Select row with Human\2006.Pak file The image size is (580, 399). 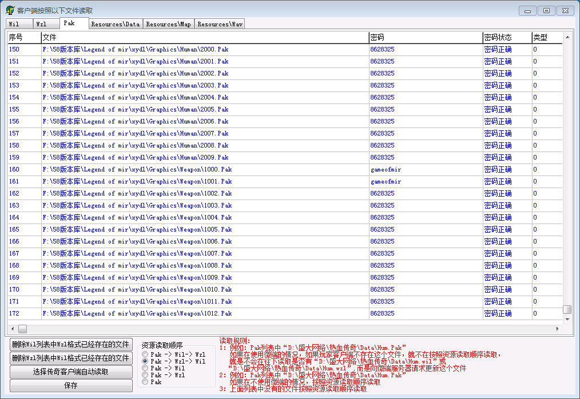(285, 121)
